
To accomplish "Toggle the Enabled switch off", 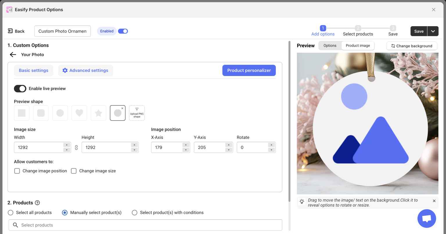I will pos(123,31).
